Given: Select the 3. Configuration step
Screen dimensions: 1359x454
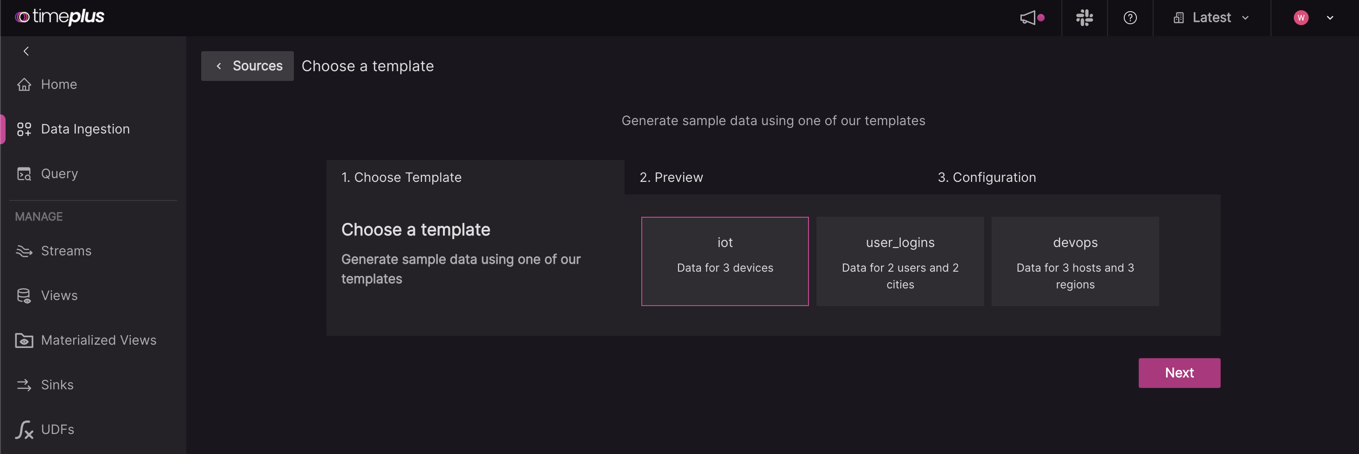Looking at the screenshot, I should point(1072,178).
